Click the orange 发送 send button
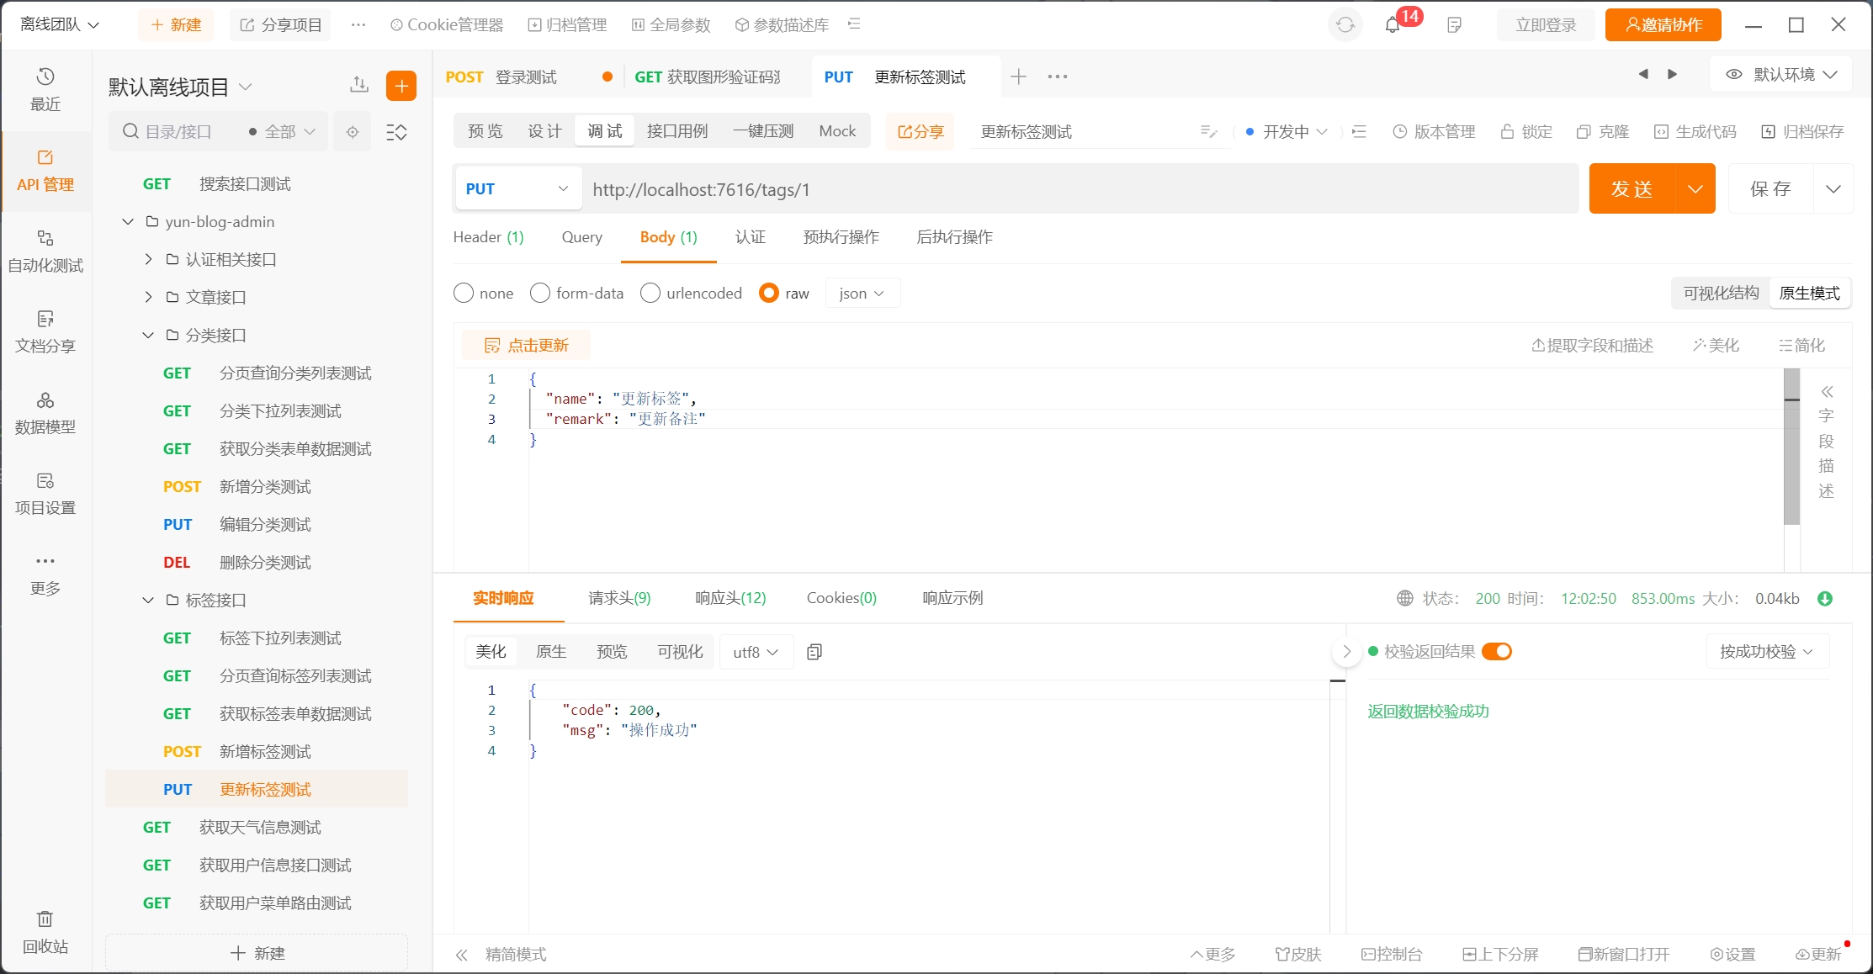This screenshot has height=974, width=1873. coord(1632,189)
